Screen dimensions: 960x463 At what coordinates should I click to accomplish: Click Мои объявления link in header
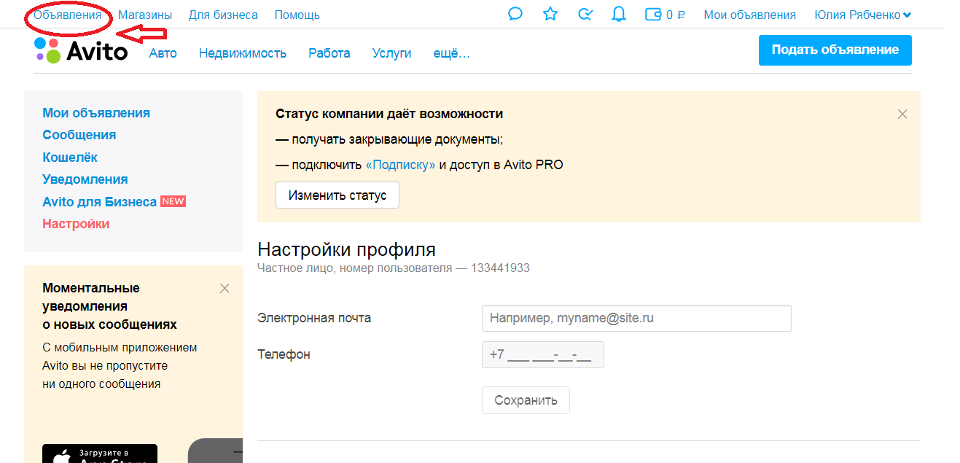[750, 15]
